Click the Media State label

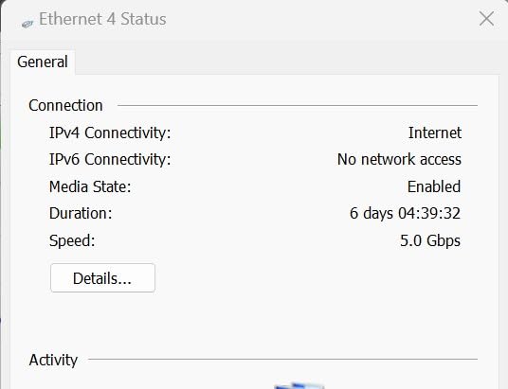pyautogui.click(x=90, y=186)
